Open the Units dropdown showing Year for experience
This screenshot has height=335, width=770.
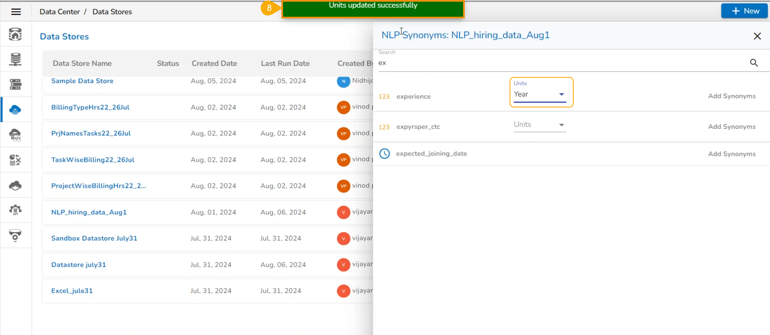[540, 95]
